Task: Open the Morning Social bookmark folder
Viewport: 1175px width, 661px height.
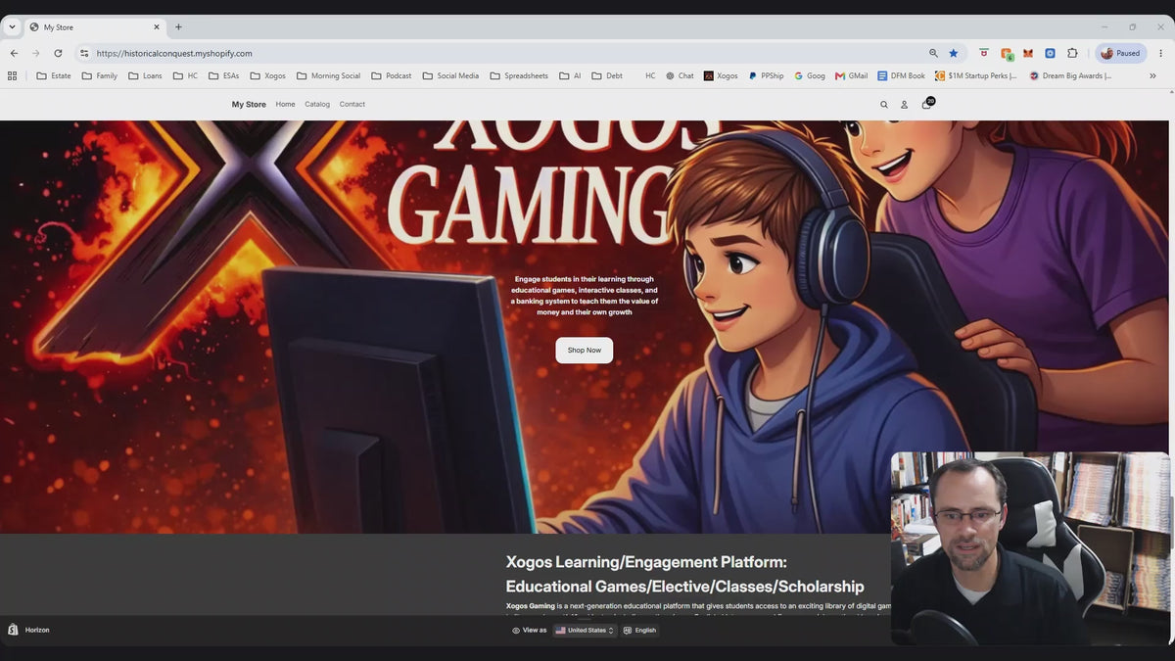Action: pos(328,75)
